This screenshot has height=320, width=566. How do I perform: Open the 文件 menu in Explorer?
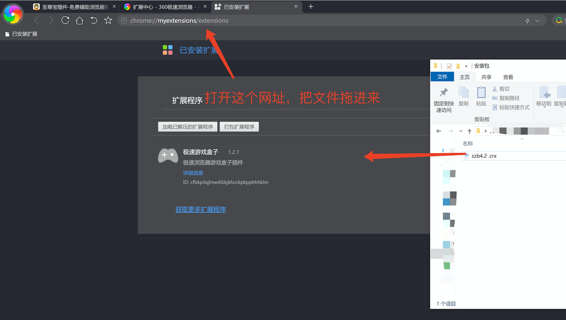point(442,77)
